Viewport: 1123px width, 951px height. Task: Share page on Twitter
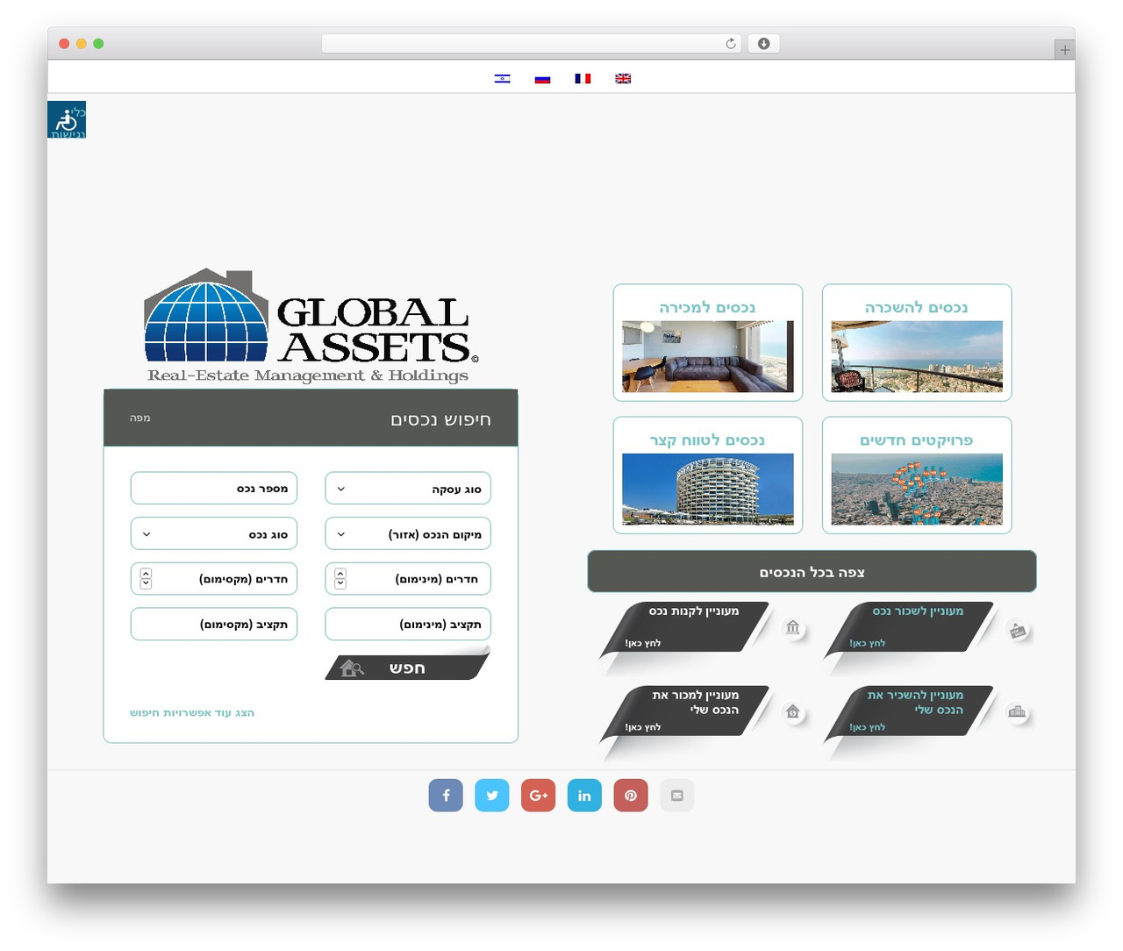492,796
